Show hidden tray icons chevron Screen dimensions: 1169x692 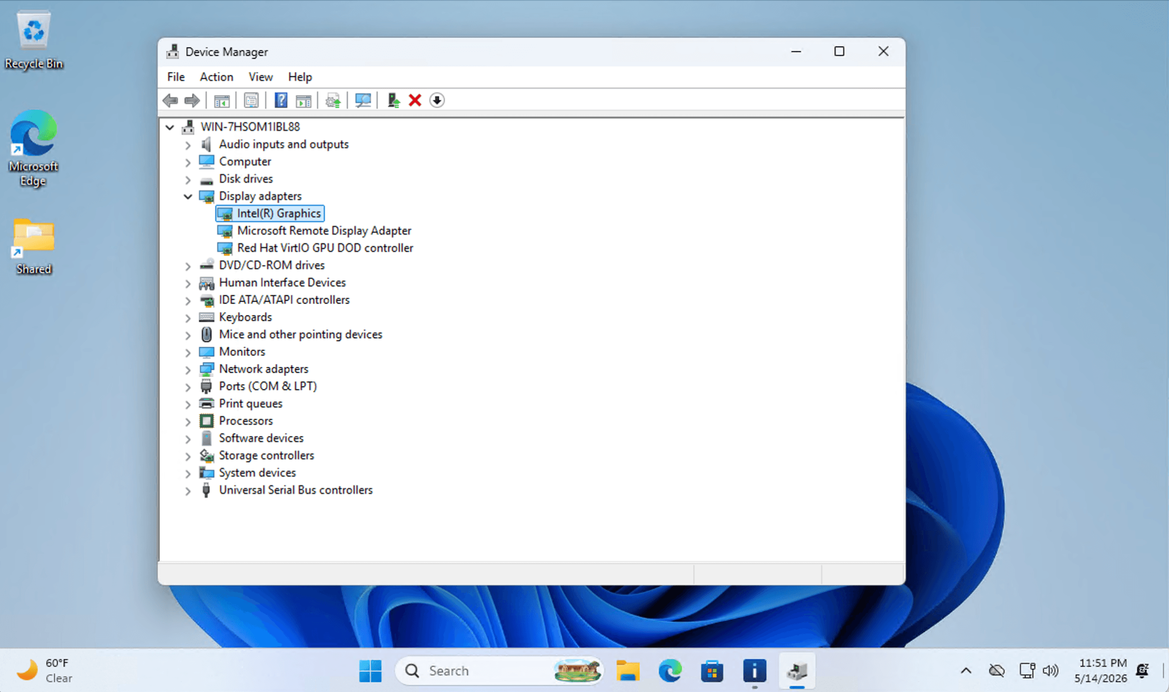click(966, 670)
